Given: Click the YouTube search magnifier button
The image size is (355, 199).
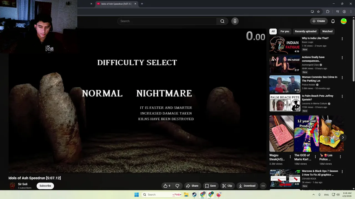Looking at the screenshot, I should pos(222,21).
